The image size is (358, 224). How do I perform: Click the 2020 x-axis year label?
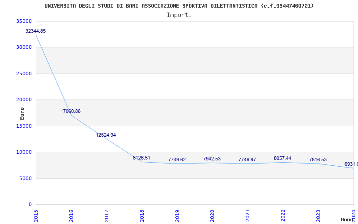(212, 216)
